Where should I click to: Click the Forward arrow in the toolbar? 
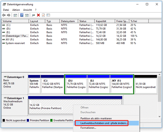pyautogui.click(x=9, y=15)
